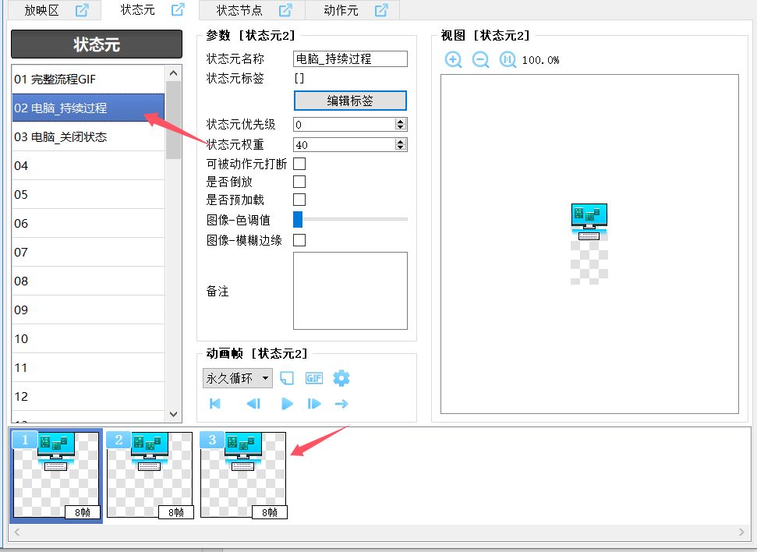This screenshot has width=757, height=552.
Task: Check the 图像-模糊边缘 checkbox
Action: [x=299, y=240]
